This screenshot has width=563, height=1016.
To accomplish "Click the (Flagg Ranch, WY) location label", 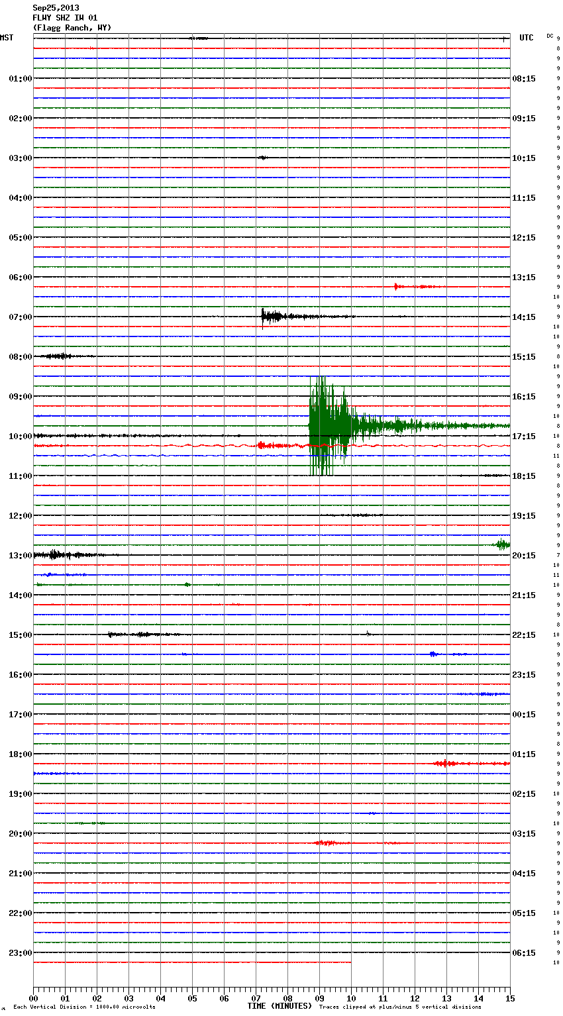I will [x=72, y=28].
